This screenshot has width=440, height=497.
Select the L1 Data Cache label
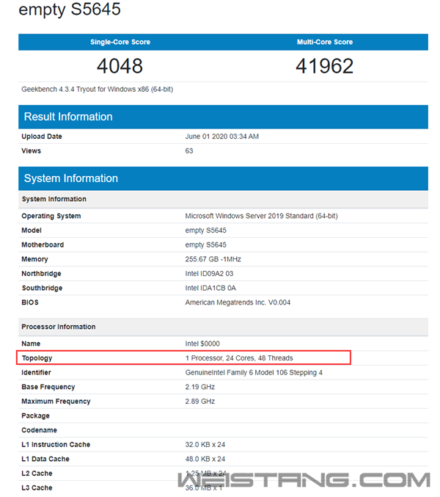click(45, 459)
